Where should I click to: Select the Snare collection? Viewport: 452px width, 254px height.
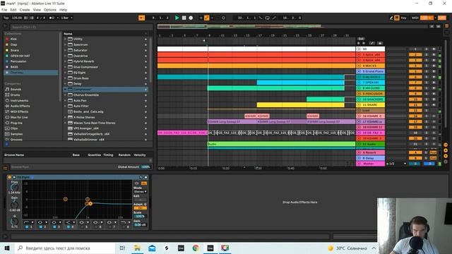tap(14, 50)
